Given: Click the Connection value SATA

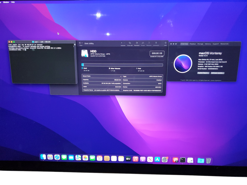Looking at the screenshot, I should (x=160, y=84).
